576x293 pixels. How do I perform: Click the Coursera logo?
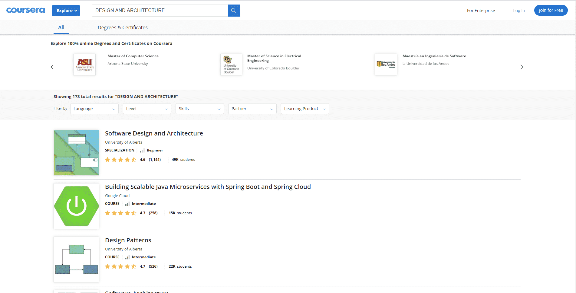pos(25,10)
